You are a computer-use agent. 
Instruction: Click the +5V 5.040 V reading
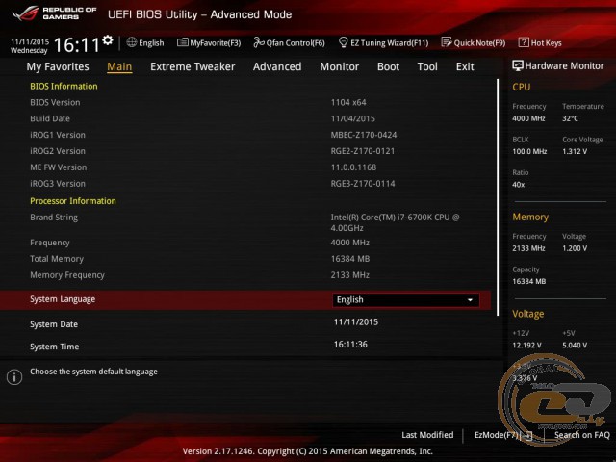tap(575, 345)
